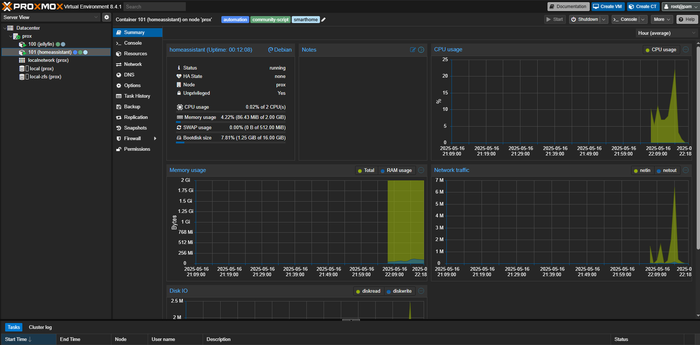Open the DNS section

(x=138, y=75)
